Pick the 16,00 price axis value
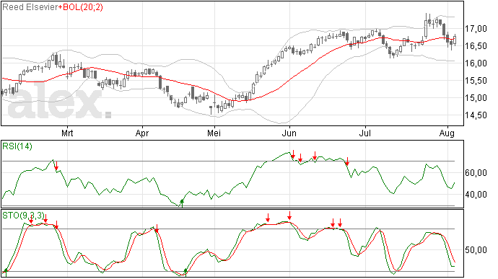Viewport: 498px width, 279px height. [476, 63]
